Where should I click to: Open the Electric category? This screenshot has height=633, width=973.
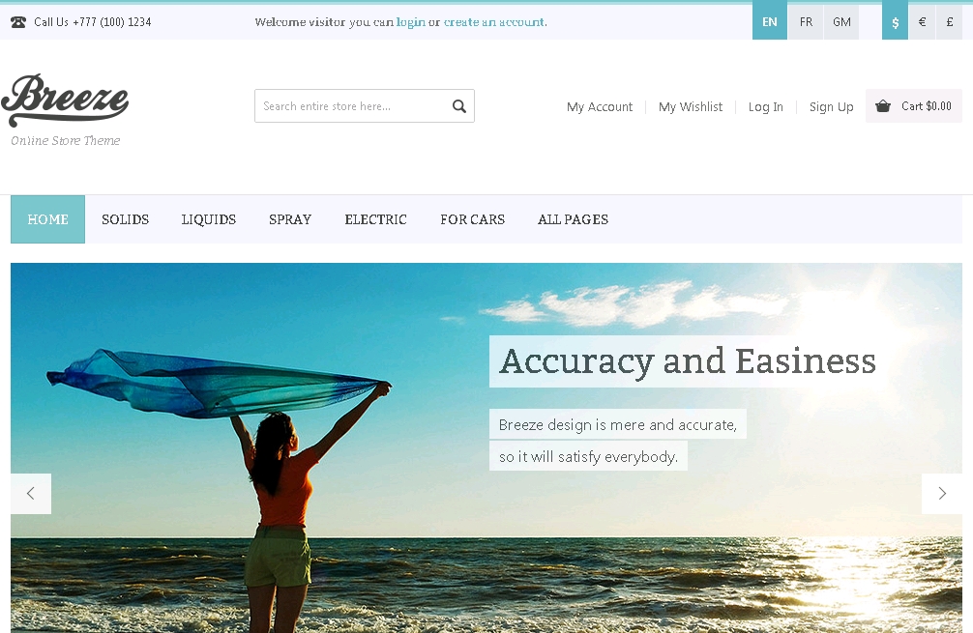coord(375,219)
